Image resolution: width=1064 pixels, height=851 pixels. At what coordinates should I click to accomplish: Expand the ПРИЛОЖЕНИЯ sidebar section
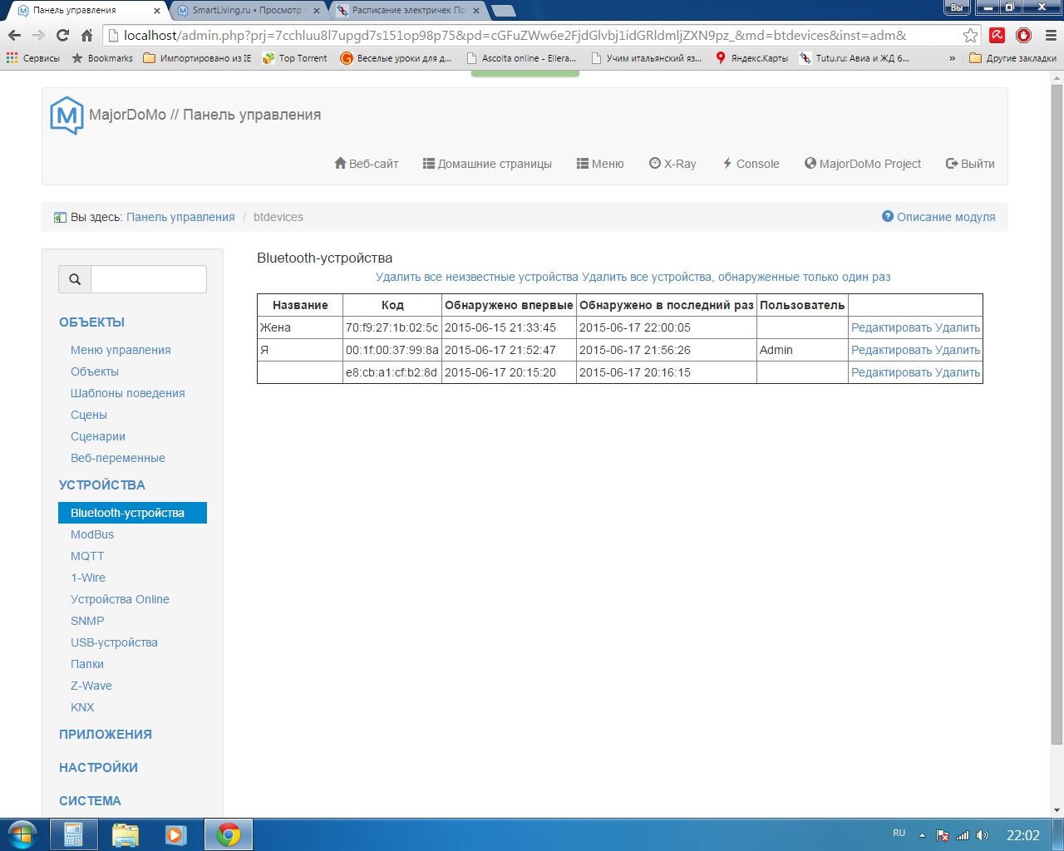tap(106, 735)
